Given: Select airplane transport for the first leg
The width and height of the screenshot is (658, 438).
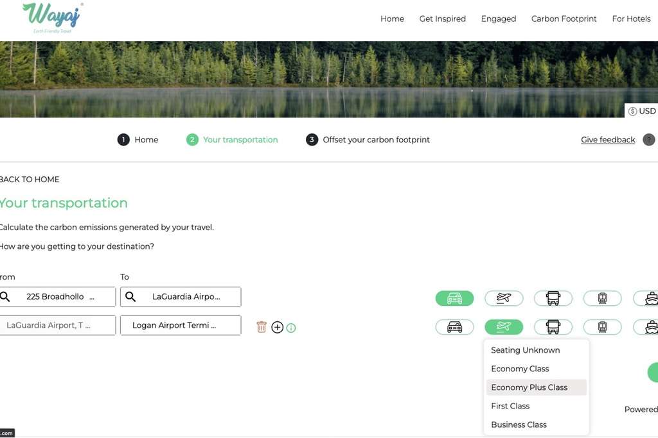Looking at the screenshot, I should coord(504,298).
